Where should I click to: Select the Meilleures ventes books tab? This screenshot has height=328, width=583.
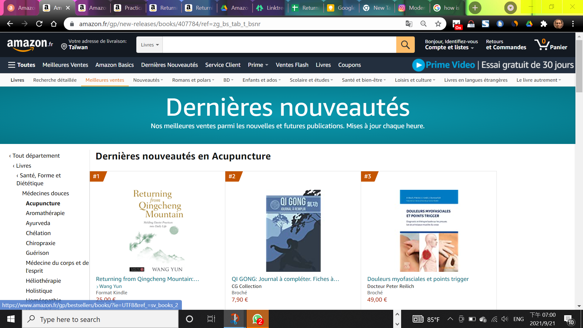105,80
